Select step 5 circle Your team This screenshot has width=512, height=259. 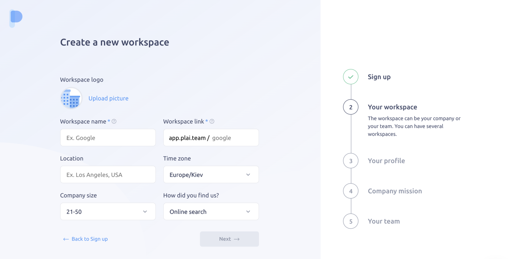tap(351, 221)
